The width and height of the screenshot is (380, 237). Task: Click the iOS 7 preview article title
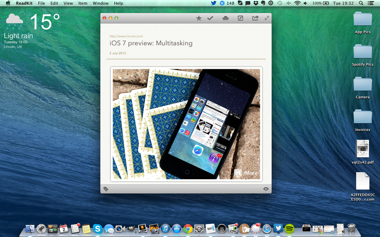click(151, 43)
